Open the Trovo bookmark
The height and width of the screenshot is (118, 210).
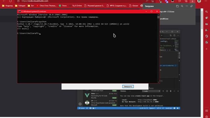click(x=63, y=6)
